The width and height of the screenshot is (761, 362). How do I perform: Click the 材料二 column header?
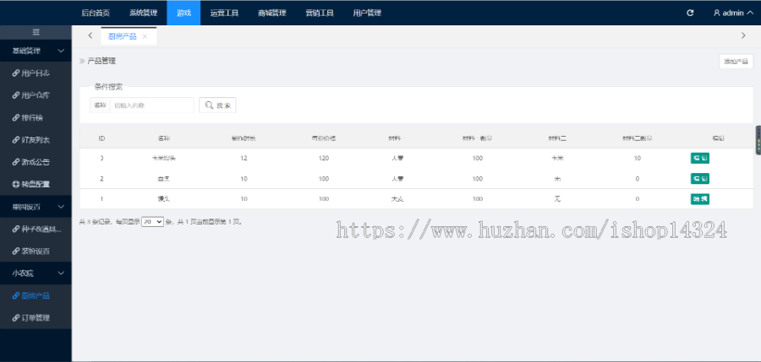[x=557, y=138]
